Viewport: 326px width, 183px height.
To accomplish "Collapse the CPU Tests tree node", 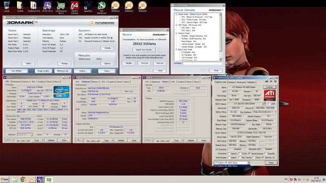I will pyautogui.click(x=176, y=25).
